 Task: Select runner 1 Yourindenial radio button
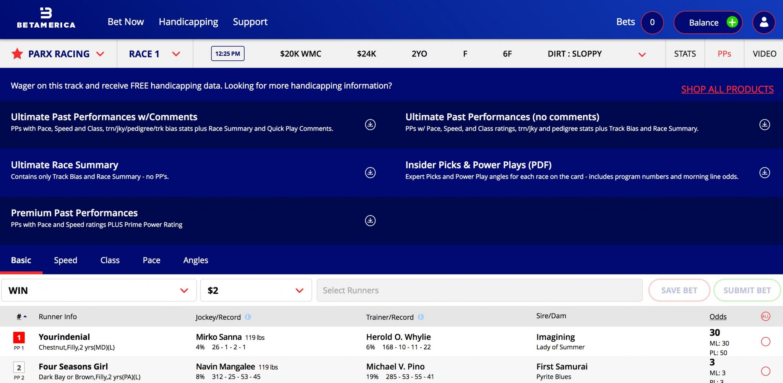point(765,342)
